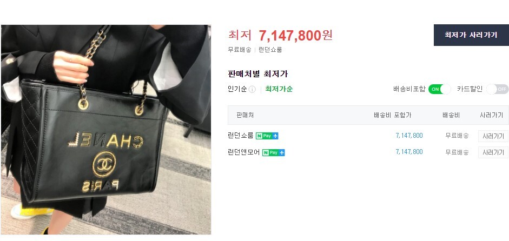
Task: Click the NPay badge beside 런던쇼룸
Action: tap(267, 136)
